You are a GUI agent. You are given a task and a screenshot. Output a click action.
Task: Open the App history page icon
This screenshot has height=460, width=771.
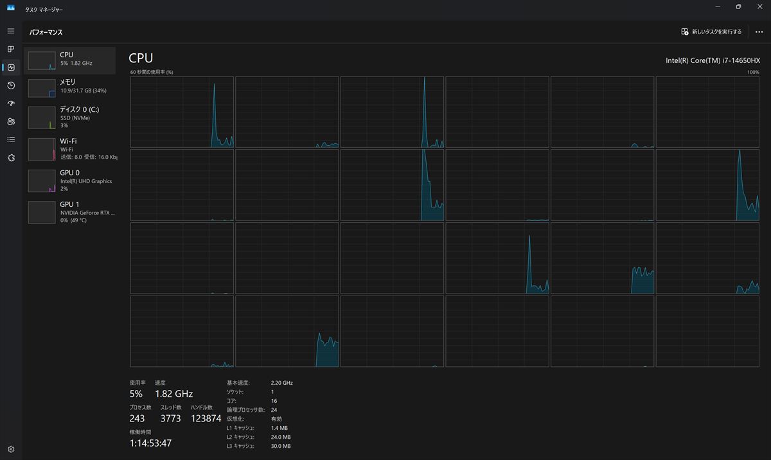tap(11, 85)
